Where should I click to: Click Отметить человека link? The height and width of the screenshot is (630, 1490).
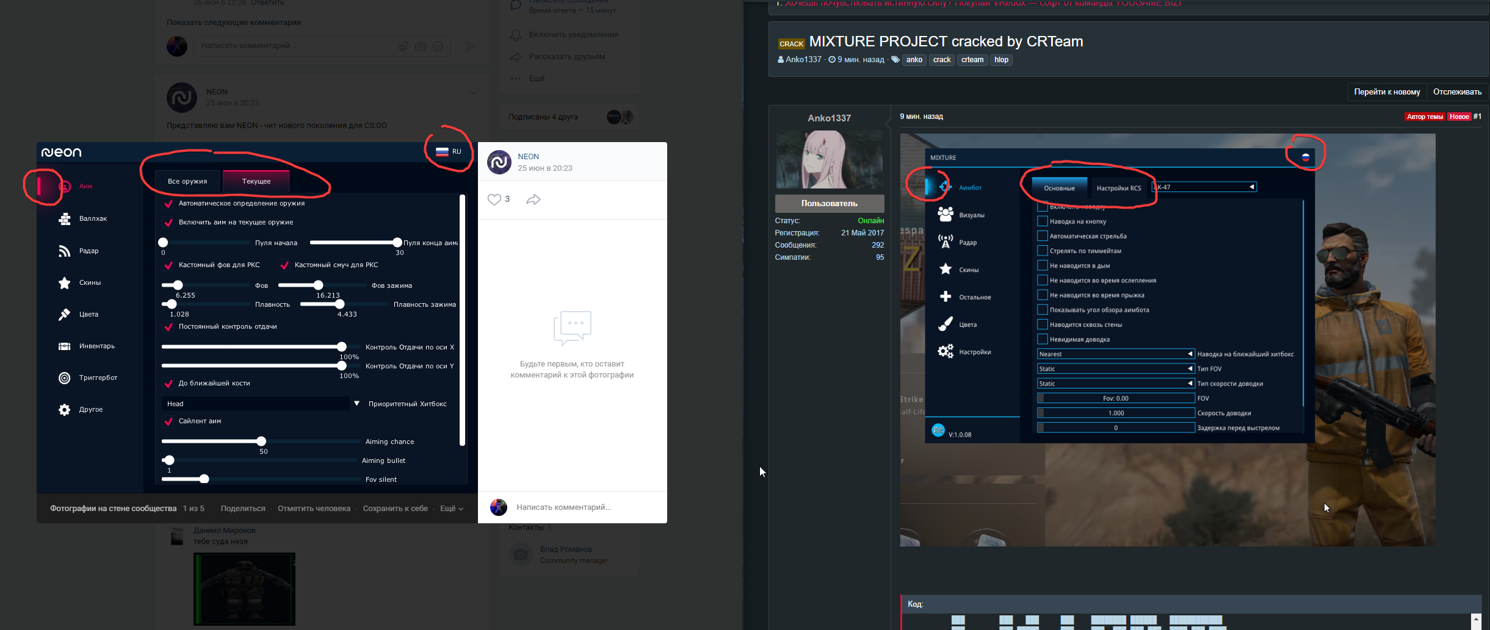tap(314, 509)
